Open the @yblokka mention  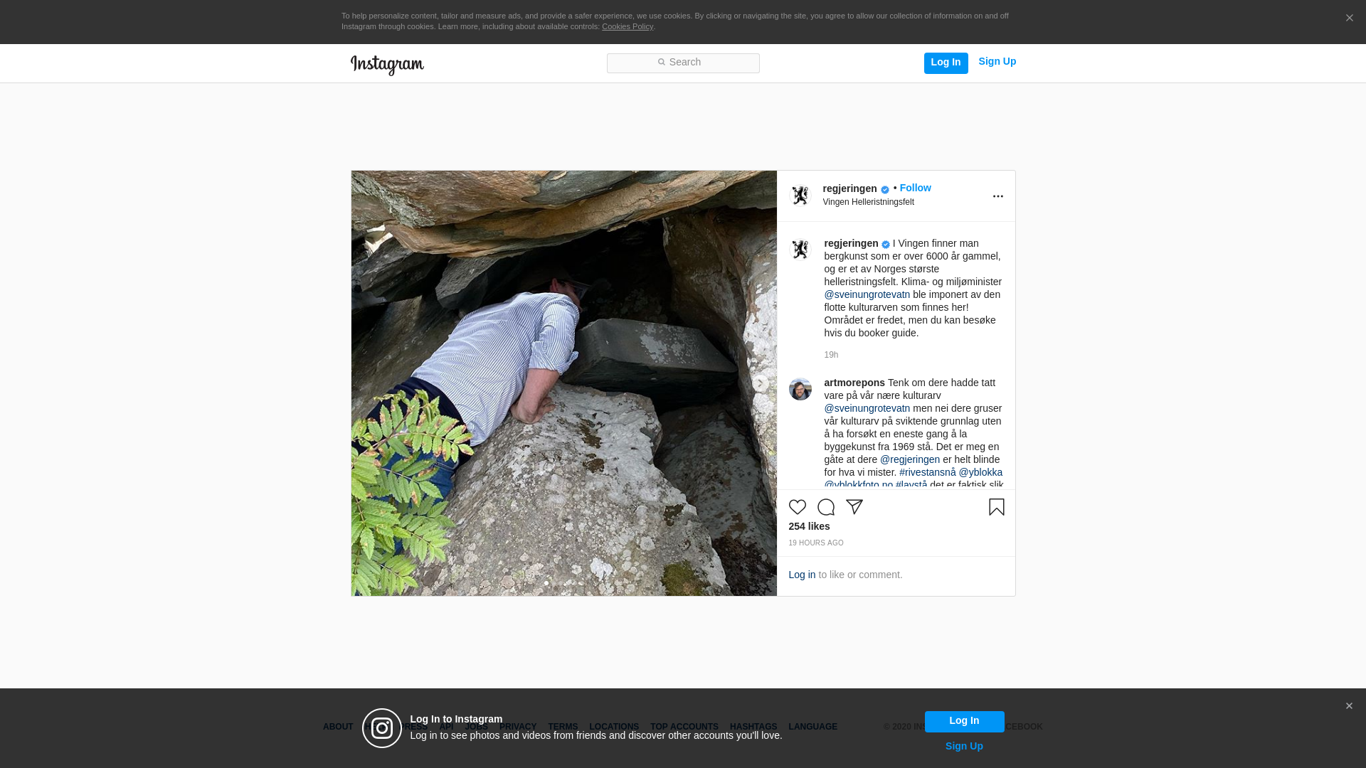pyautogui.click(x=980, y=473)
